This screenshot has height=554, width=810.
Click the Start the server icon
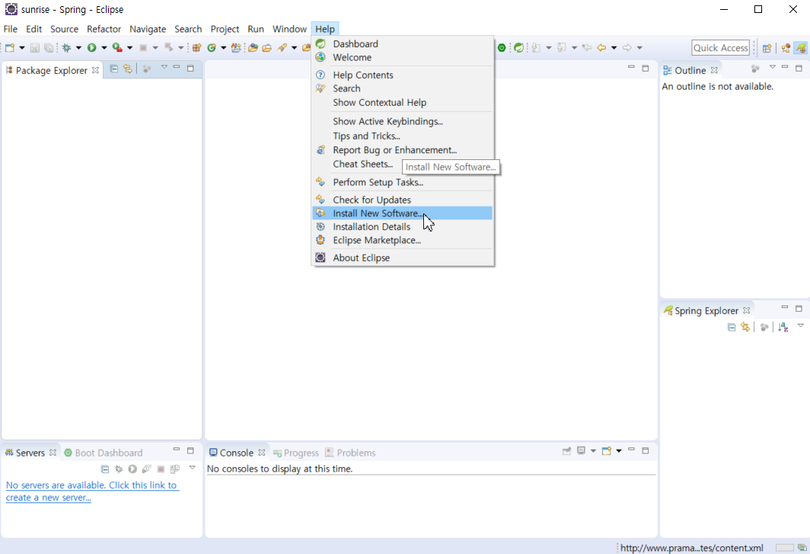coord(132,469)
